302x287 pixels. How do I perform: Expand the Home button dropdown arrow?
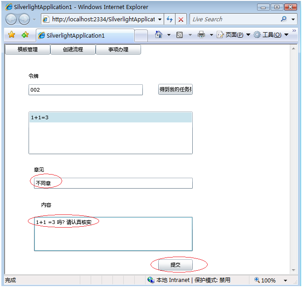point(169,35)
